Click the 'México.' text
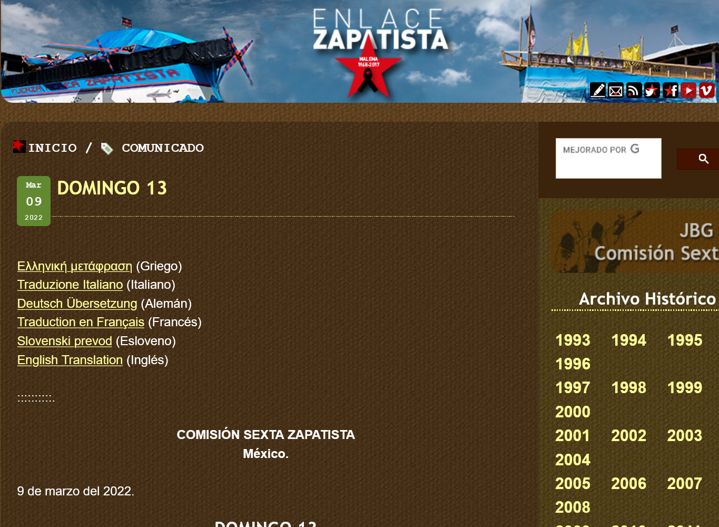Viewport: 719px width, 527px height. (x=266, y=454)
